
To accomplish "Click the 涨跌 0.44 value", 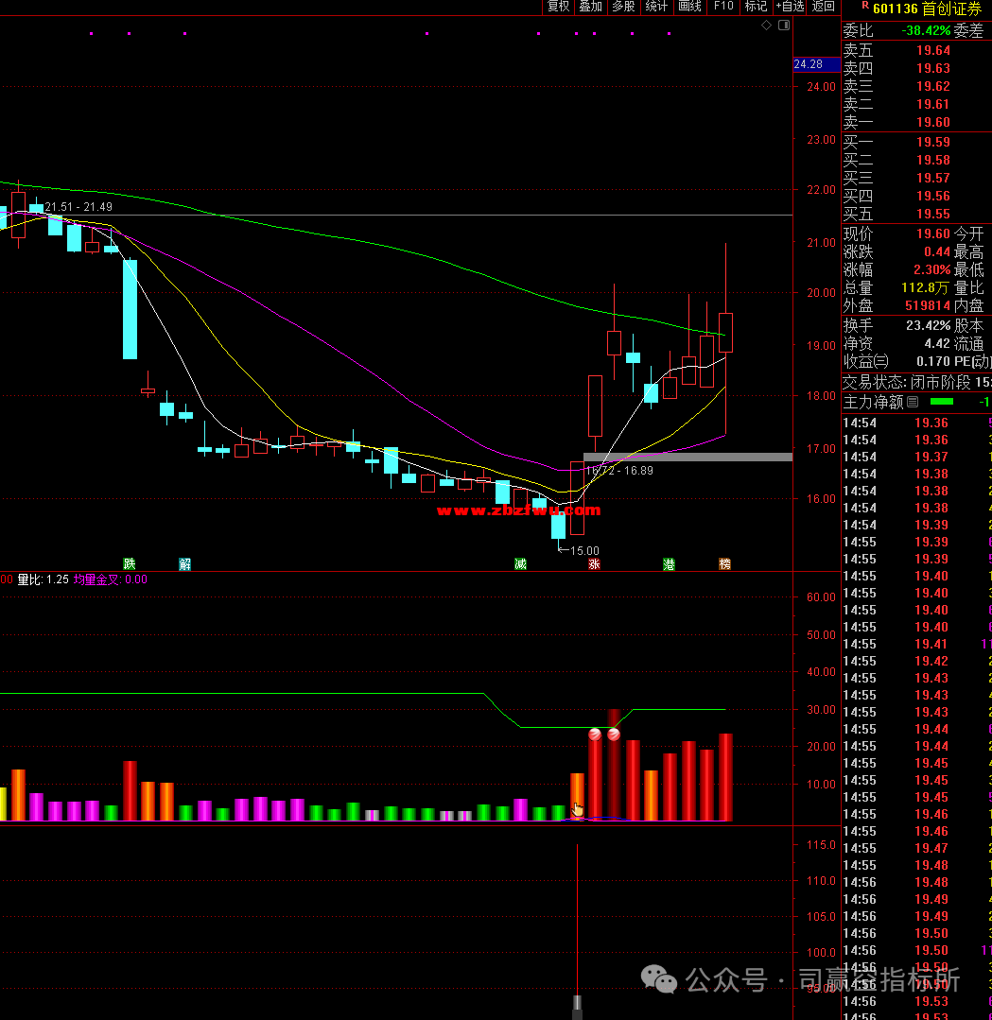I will coord(937,251).
